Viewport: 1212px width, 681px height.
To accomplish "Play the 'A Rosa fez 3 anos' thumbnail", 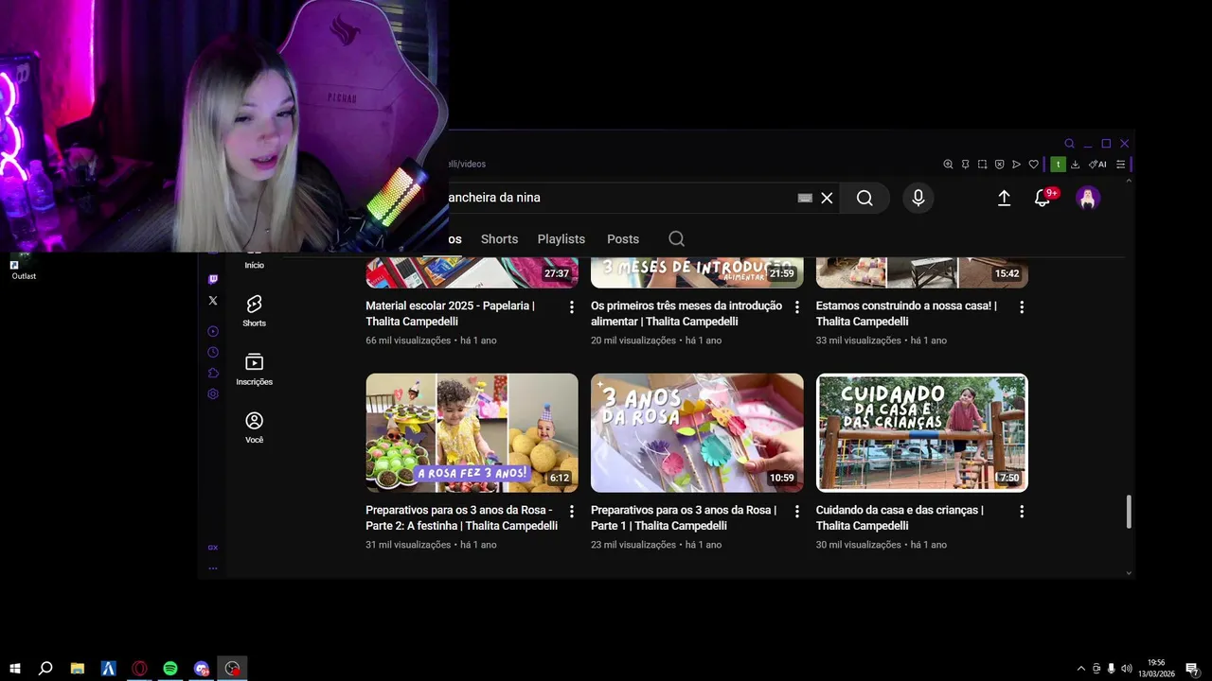I will point(472,432).
